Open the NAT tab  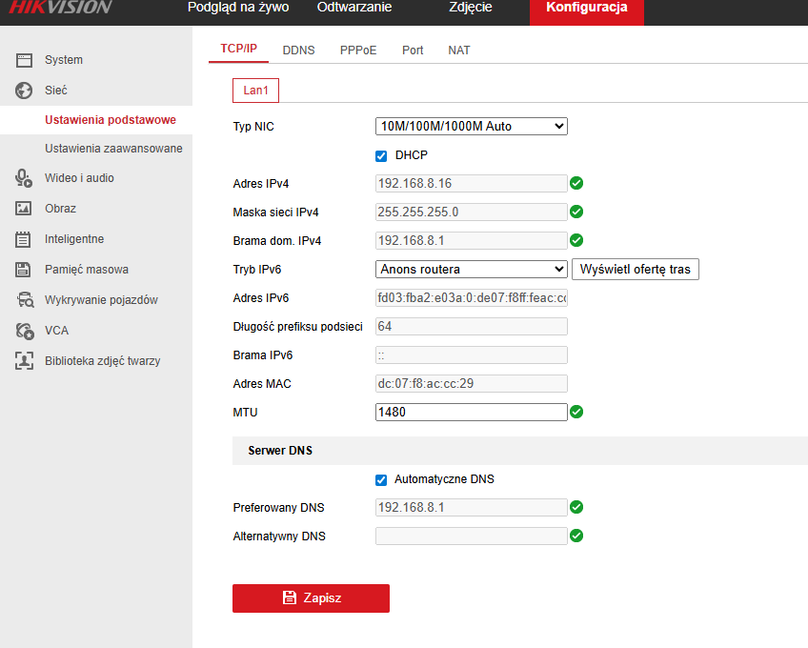point(459,51)
